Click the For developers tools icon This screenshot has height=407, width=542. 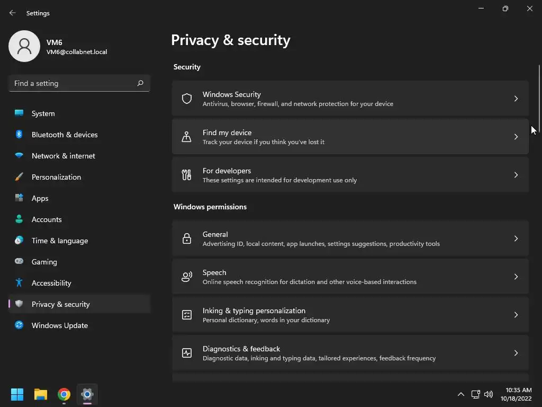click(187, 175)
